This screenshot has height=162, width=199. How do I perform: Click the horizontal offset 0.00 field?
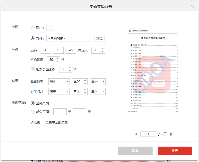point(77,91)
